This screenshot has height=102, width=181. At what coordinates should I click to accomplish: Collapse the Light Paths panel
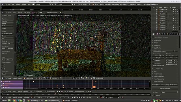(157, 48)
